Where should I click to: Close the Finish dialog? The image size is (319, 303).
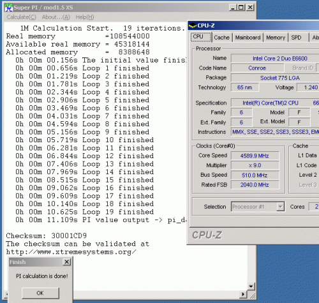pos(66,262)
